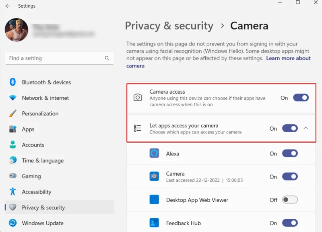Click the Find a setting search box
This screenshot has height=232, width=322.
click(48, 58)
